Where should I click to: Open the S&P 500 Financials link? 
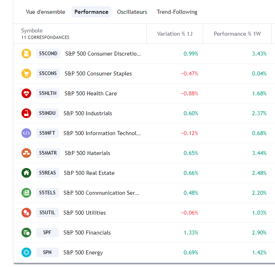(x=87, y=233)
